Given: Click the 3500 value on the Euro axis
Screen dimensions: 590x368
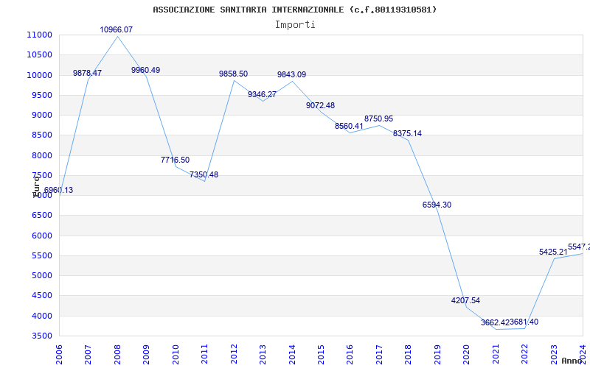Looking at the screenshot, I should (42, 336).
